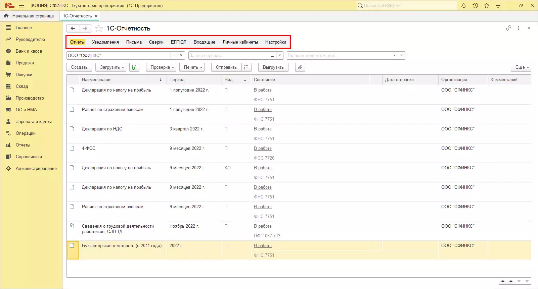Open the send list icon next to Отправить
Viewport: 538px width, 289px height.
pyautogui.click(x=246, y=67)
